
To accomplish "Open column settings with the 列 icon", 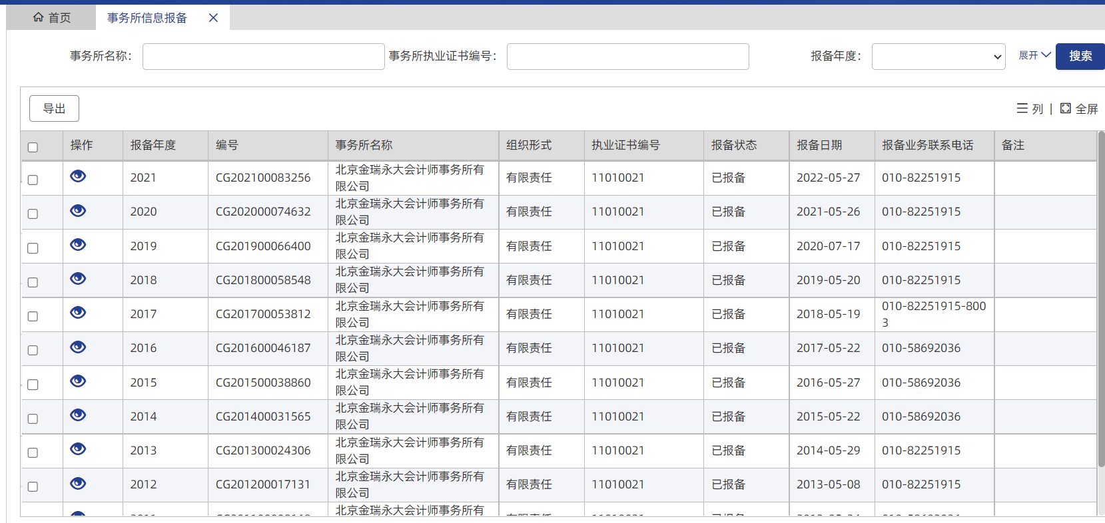I will (1030, 108).
